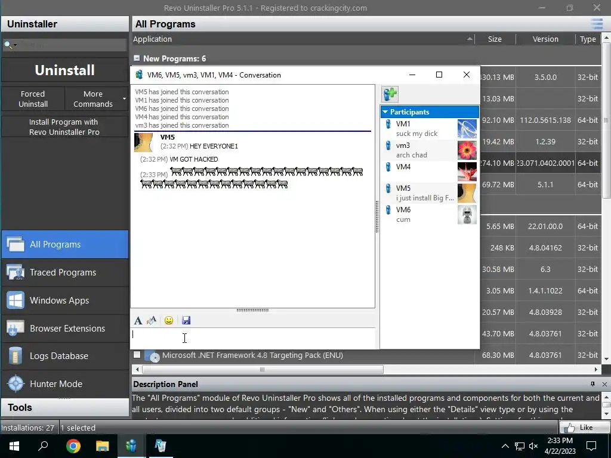Sort by Size column header

coord(495,39)
